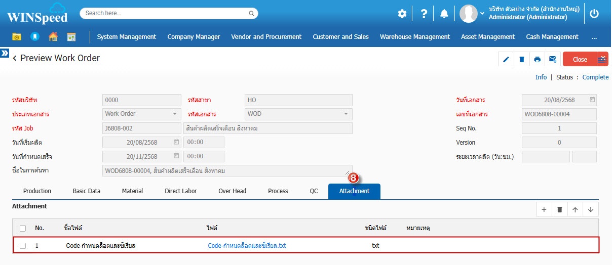Switch to the Material tab
This screenshot has width=612, height=265.
click(132, 191)
